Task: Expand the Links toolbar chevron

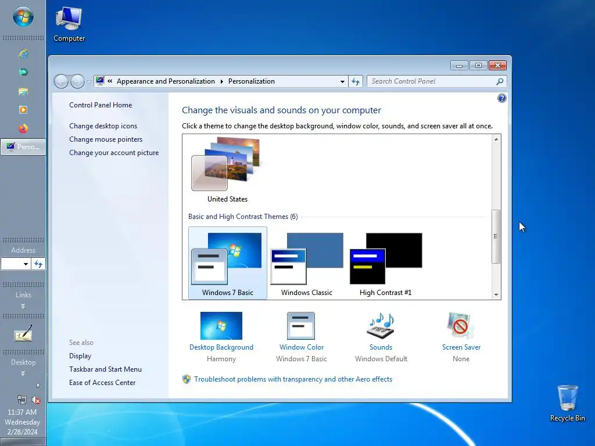Action: [x=23, y=306]
